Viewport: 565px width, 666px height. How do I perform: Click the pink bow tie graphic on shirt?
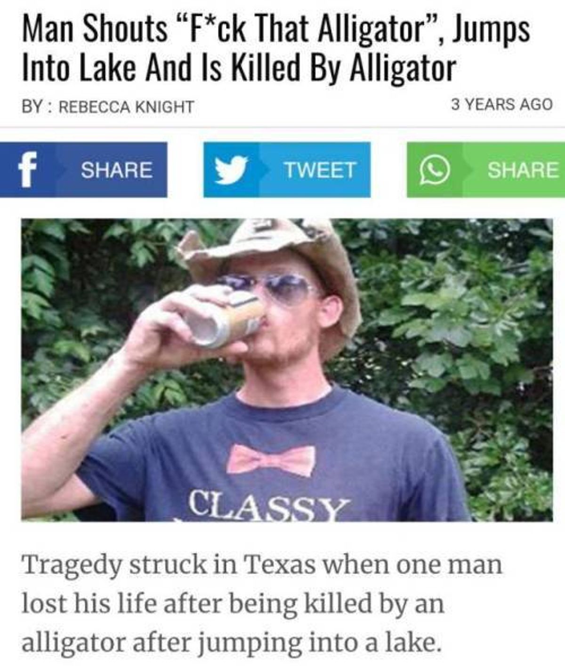tap(271, 460)
